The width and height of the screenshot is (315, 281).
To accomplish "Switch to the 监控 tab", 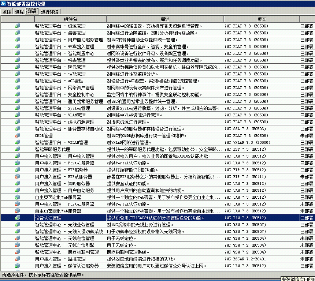I will [7, 12].
